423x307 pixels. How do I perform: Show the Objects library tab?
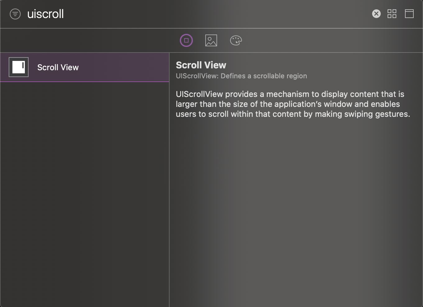coord(186,40)
